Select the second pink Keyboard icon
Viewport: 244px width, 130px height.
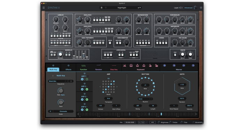point(131,66)
